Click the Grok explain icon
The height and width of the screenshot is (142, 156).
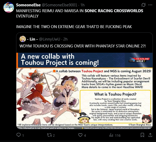143,5
